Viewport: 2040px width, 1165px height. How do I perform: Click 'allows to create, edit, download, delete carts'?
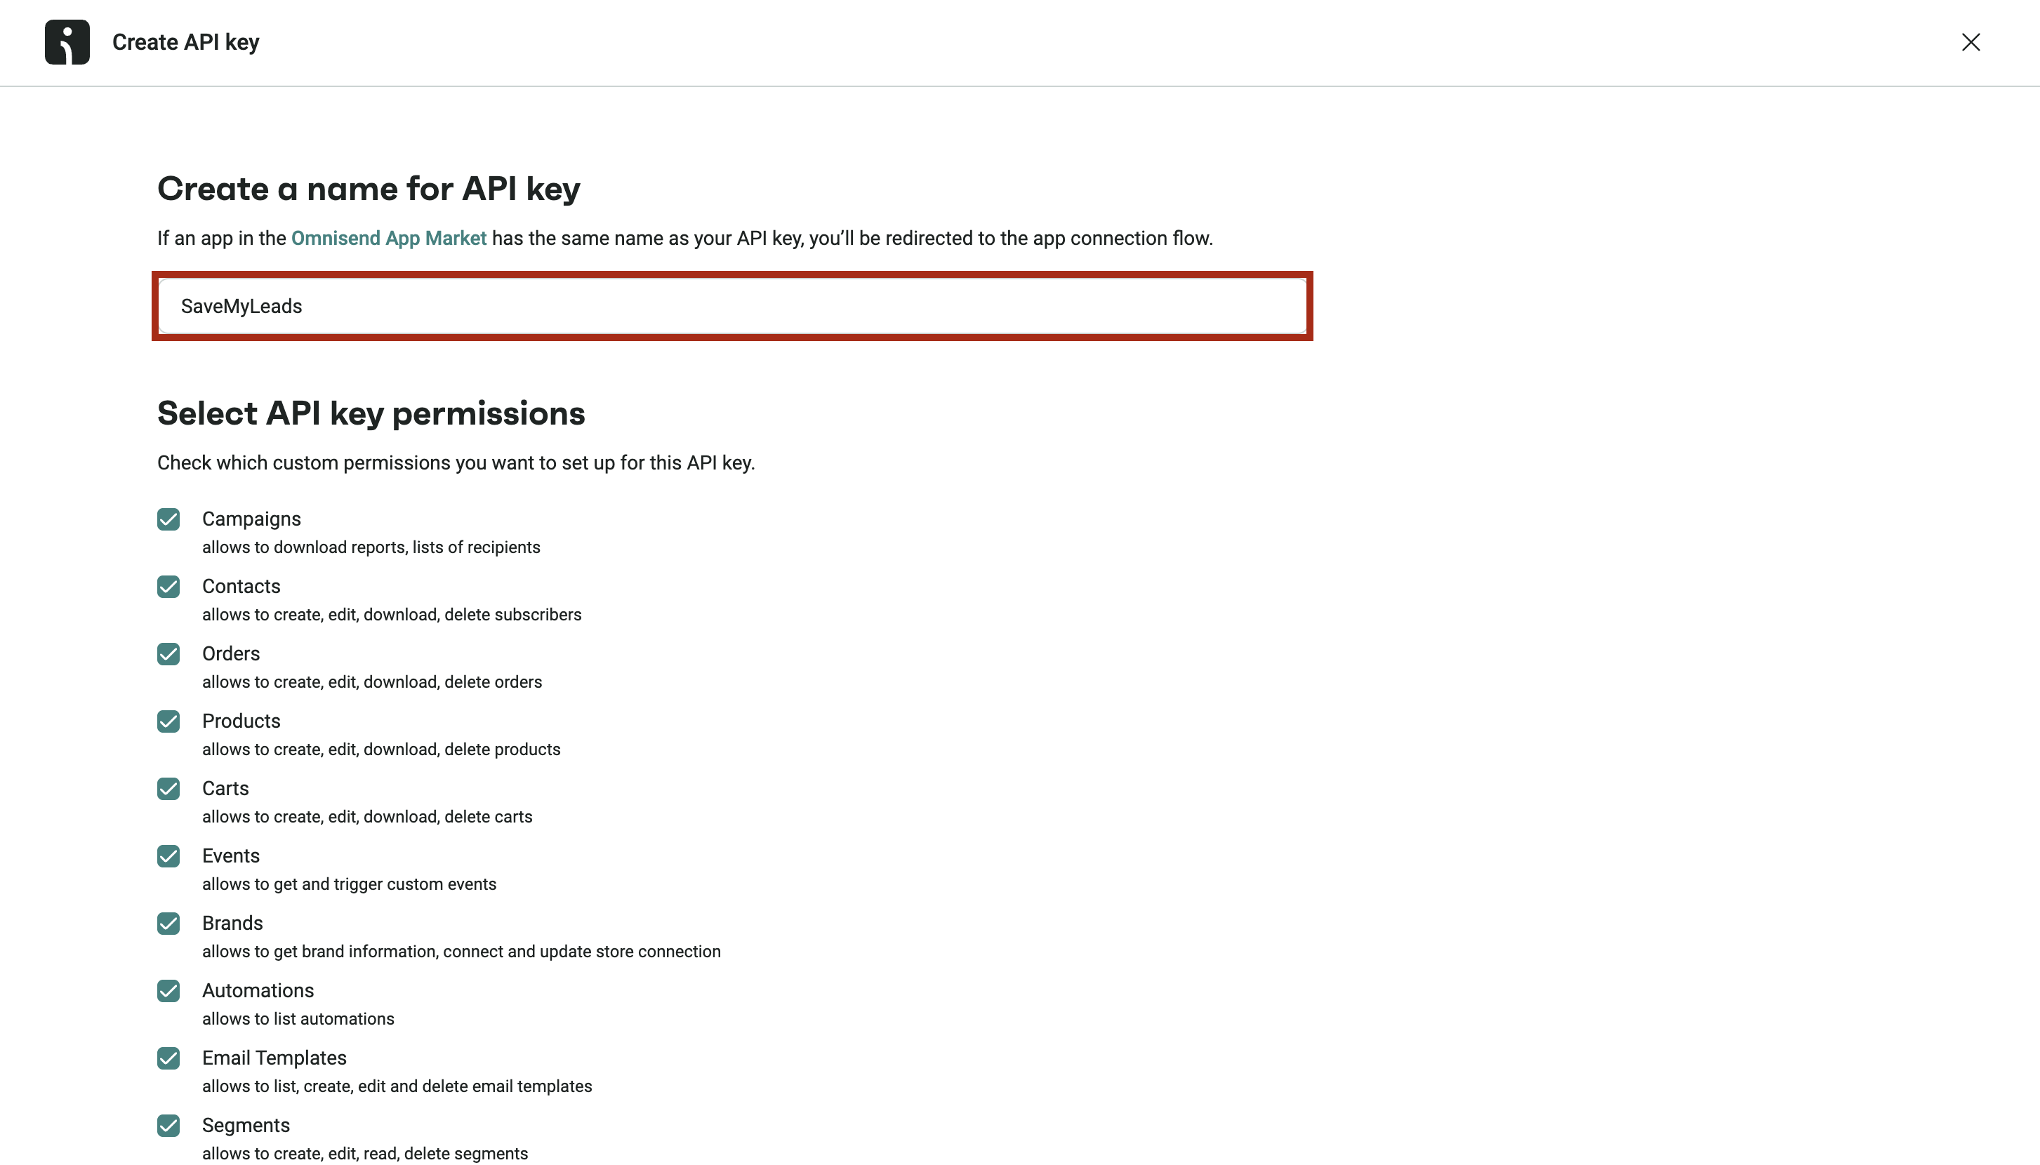click(x=366, y=816)
